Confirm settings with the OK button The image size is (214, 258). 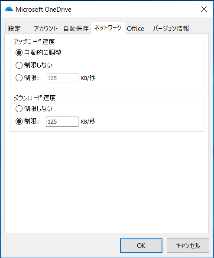141,245
